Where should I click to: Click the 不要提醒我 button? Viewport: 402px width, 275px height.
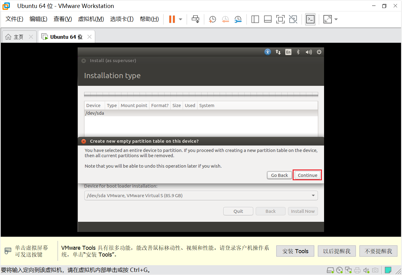378,251
